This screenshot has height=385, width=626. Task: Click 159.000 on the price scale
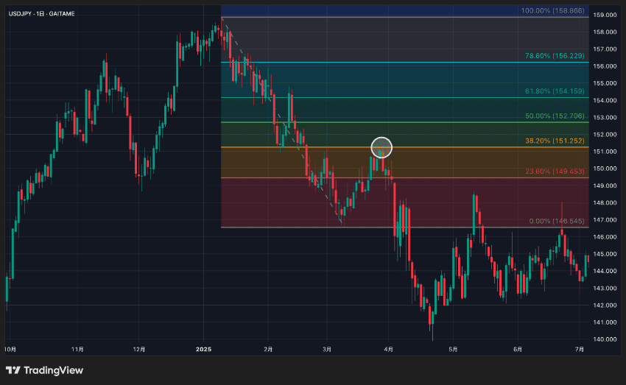click(605, 15)
